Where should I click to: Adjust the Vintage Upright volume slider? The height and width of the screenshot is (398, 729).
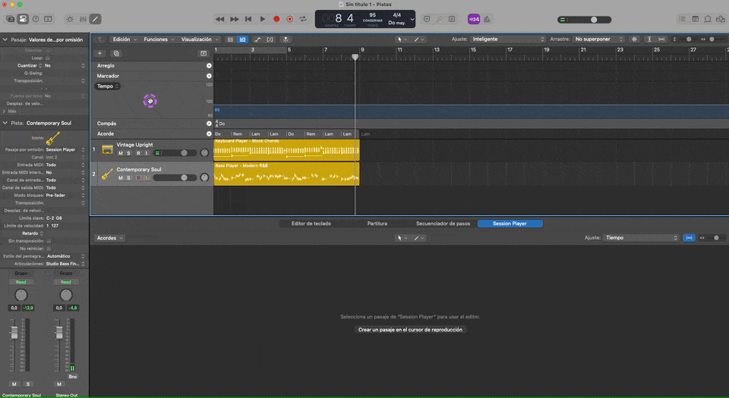pyautogui.click(x=175, y=153)
